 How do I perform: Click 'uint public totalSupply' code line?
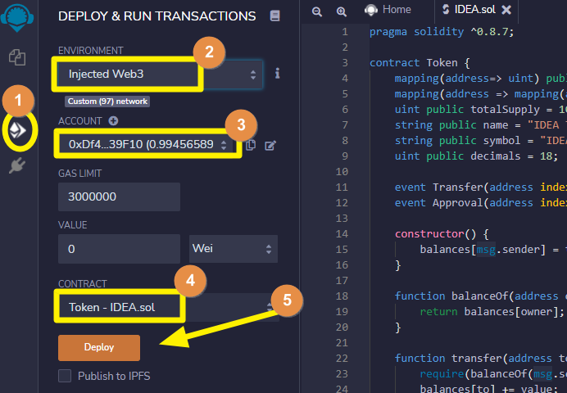(x=480, y=110)
